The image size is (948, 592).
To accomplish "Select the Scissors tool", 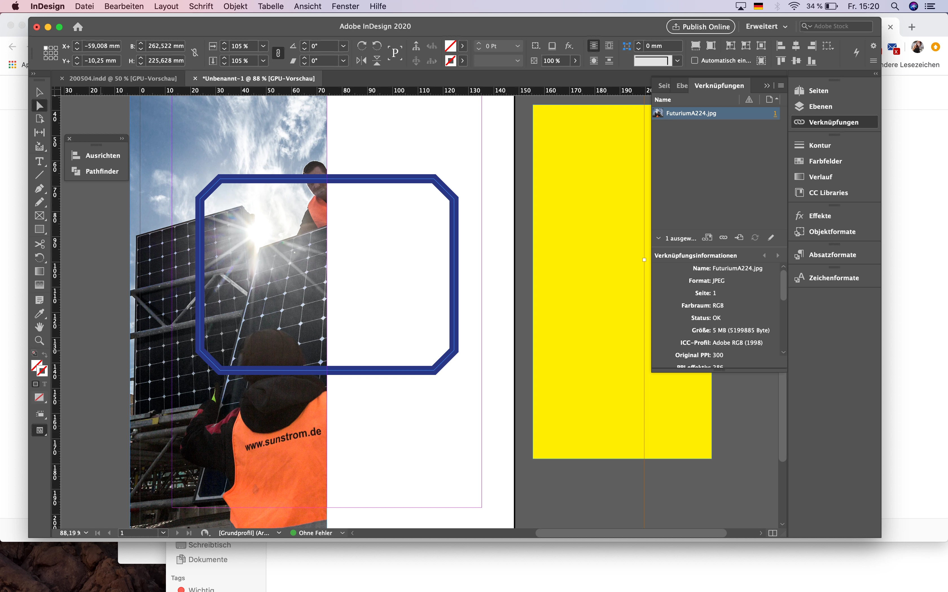I will 39,244.
